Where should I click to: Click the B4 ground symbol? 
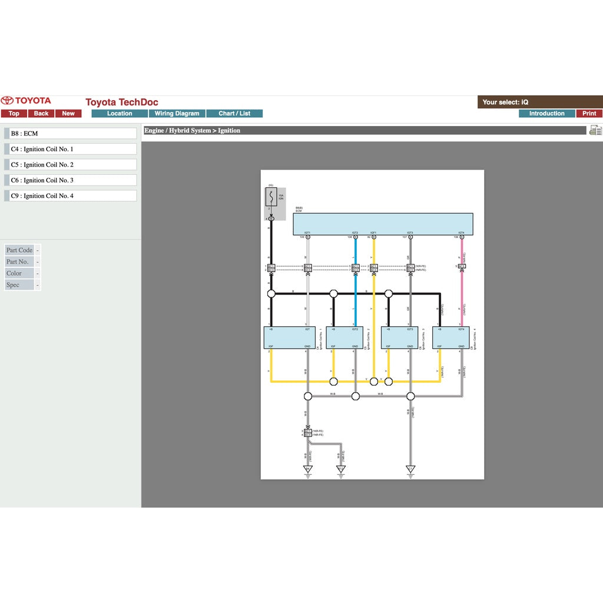(307, 469)
